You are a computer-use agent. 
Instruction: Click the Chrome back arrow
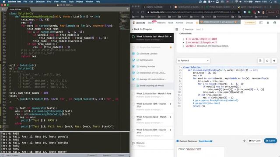coord(133,12)
